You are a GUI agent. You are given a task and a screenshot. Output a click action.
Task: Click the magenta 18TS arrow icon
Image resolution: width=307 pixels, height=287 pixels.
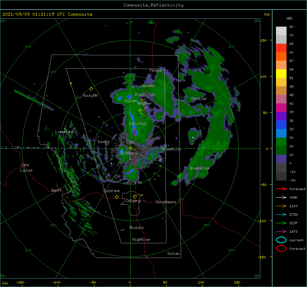pyautogui.click(x=281, y=232)
